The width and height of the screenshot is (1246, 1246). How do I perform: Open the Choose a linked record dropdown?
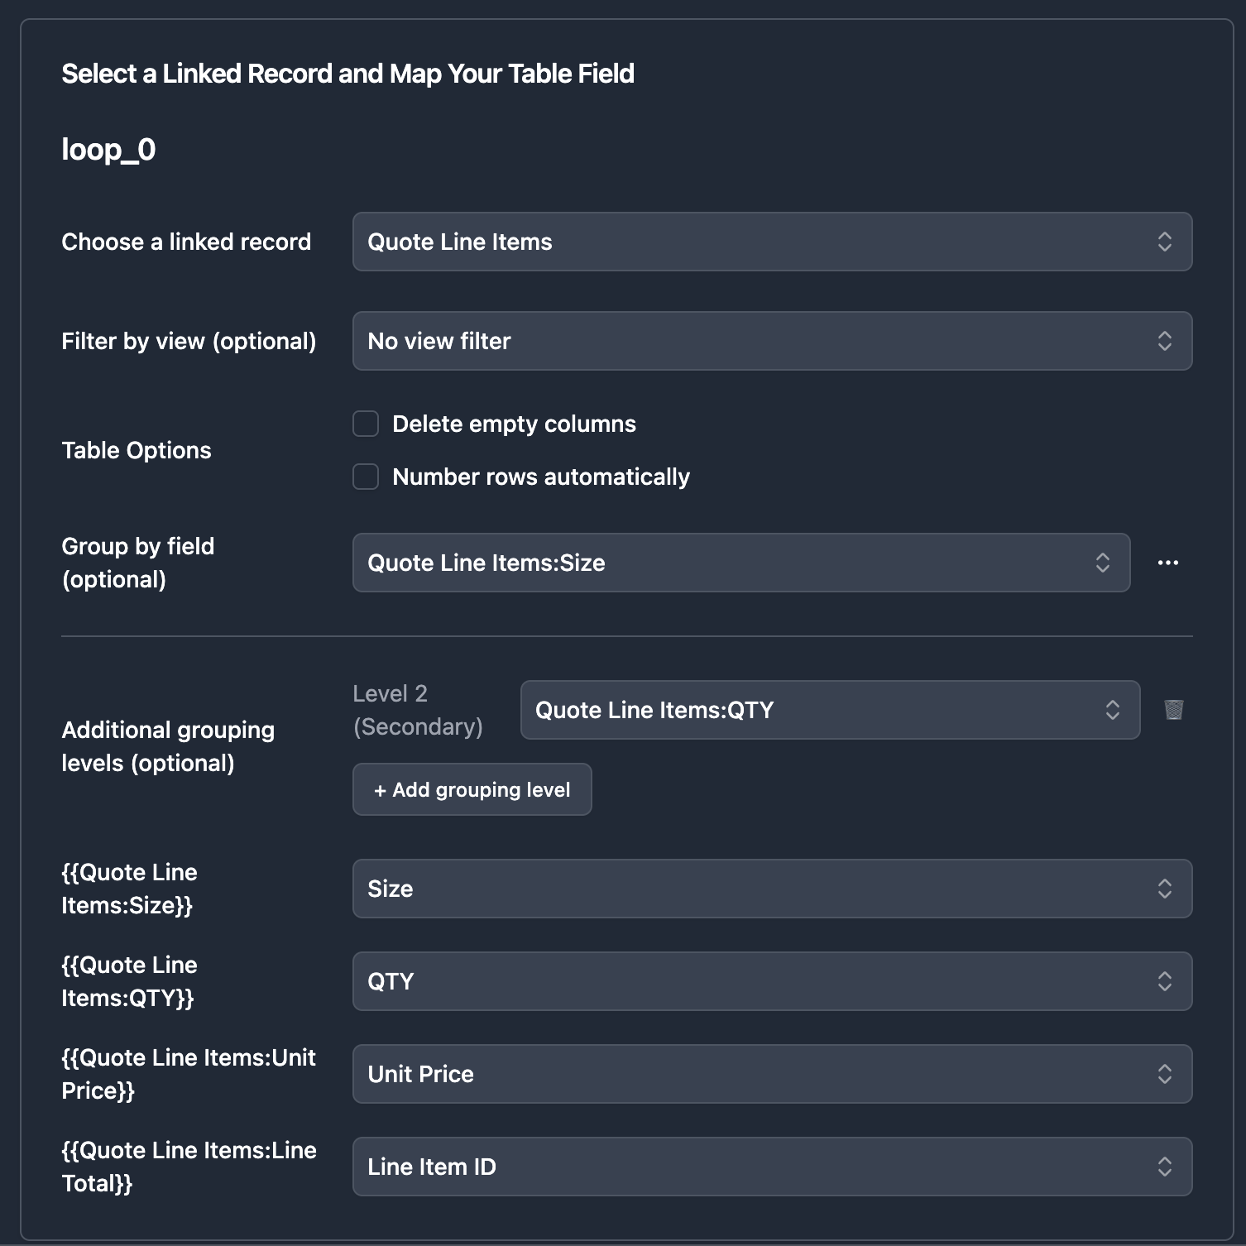pos(745,242)
